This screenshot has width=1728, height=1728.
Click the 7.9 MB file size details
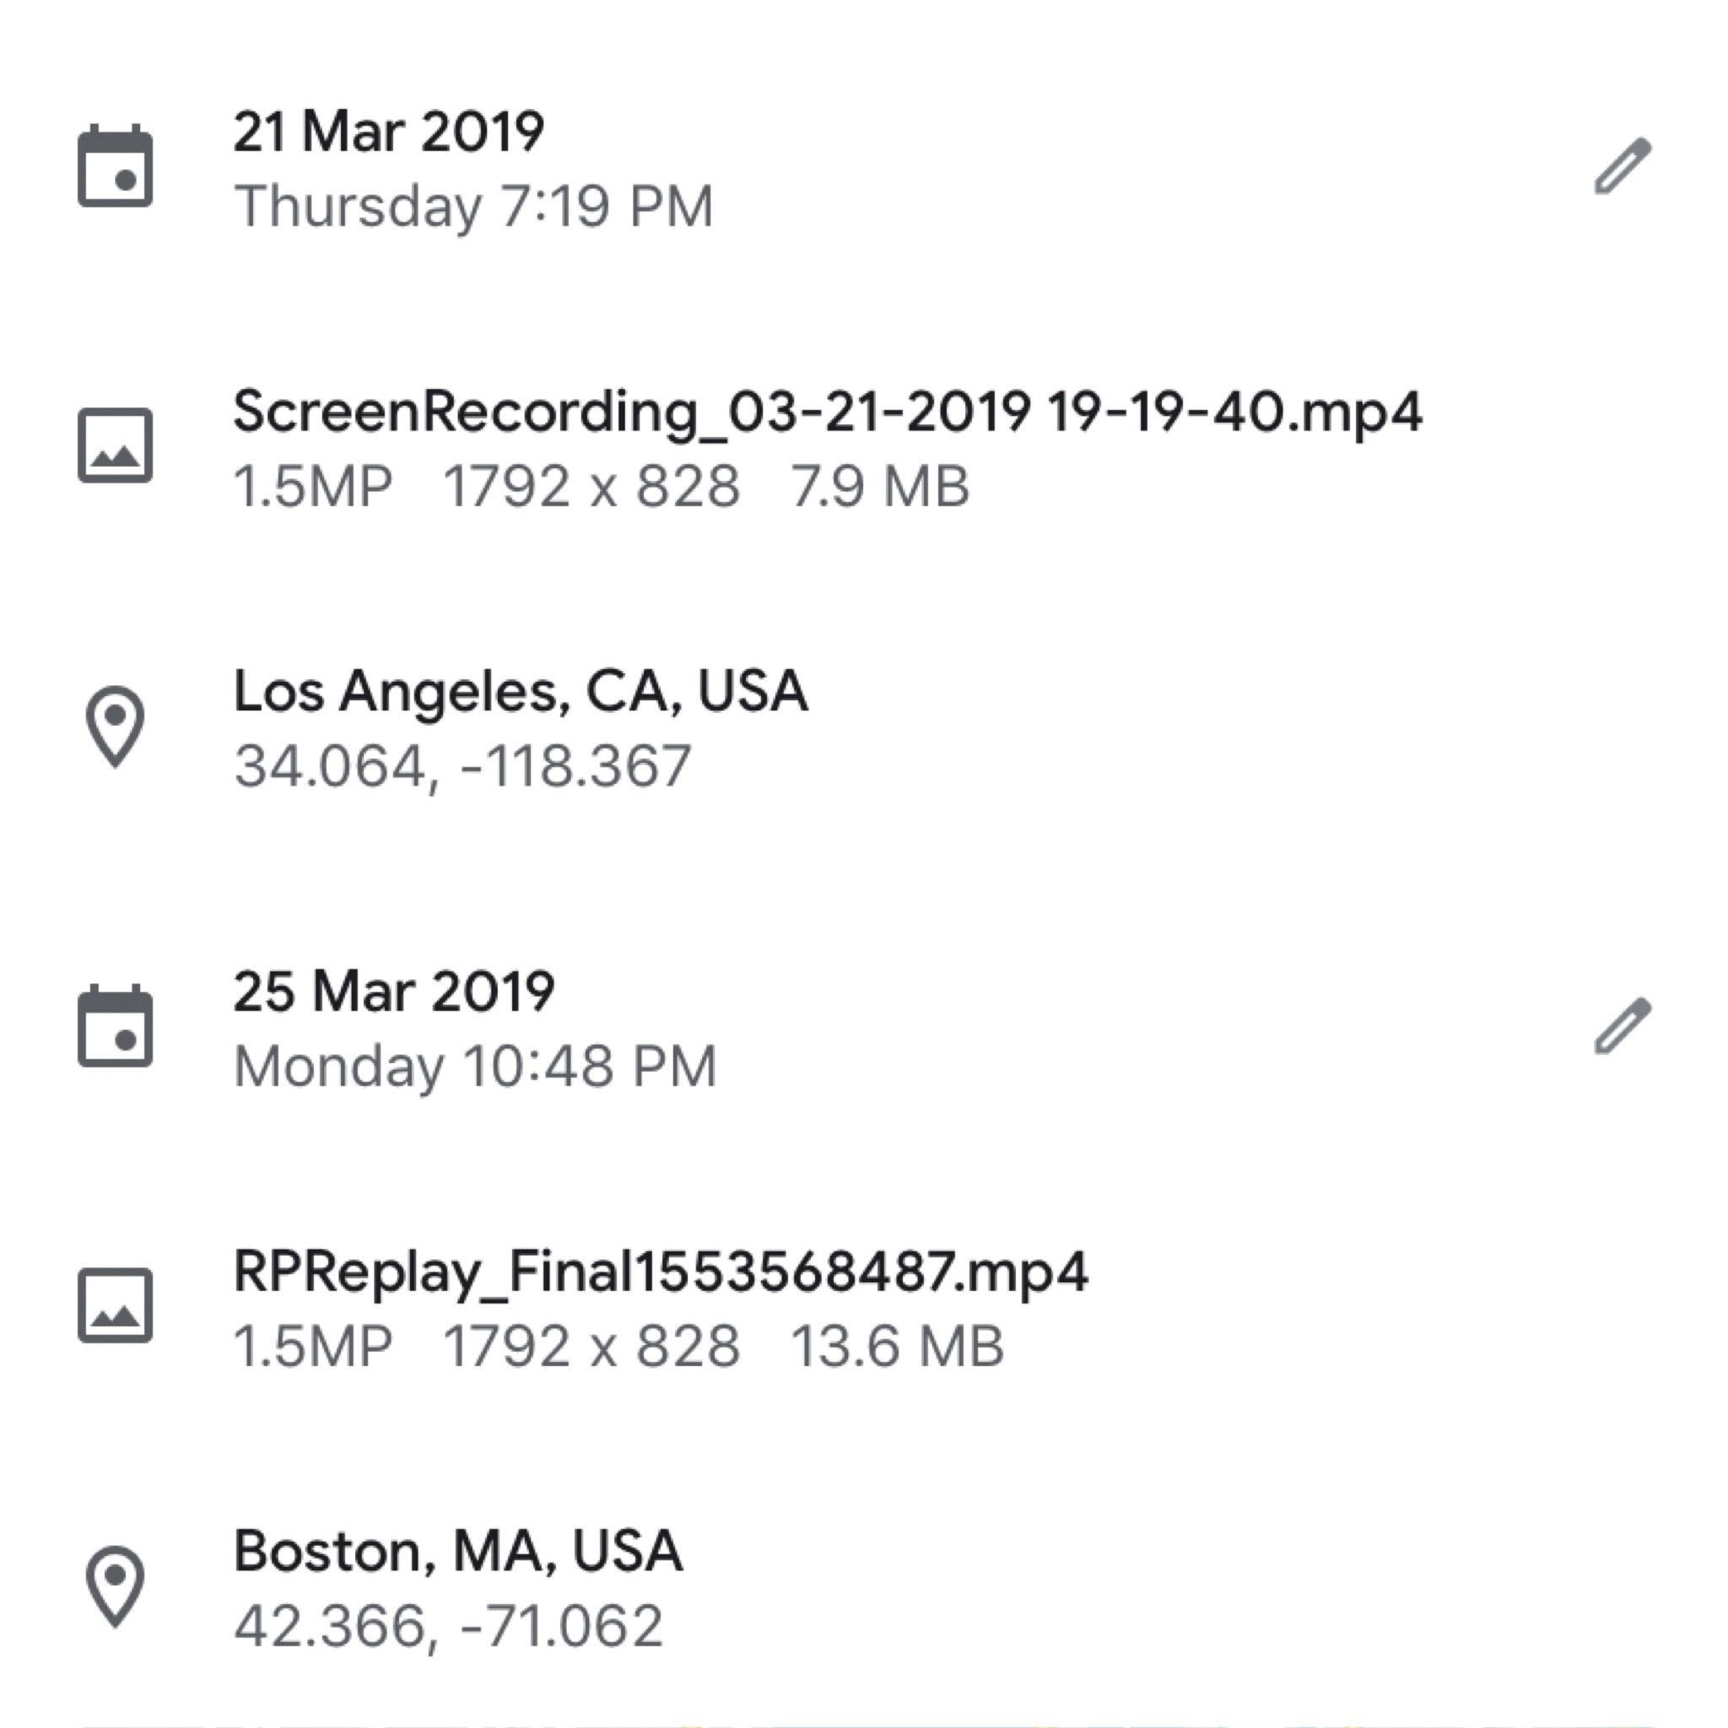click(880, 488)
